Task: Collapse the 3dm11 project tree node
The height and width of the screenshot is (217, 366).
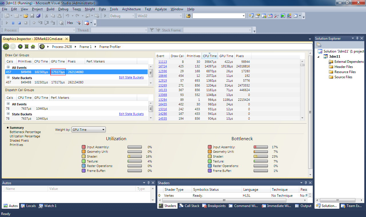Action: 319,57
